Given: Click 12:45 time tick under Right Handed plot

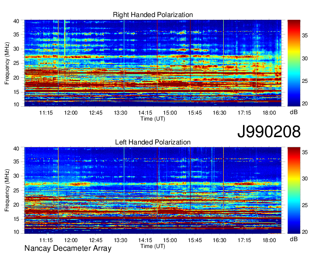Looking at the screenshot, I should pos(95,113).
